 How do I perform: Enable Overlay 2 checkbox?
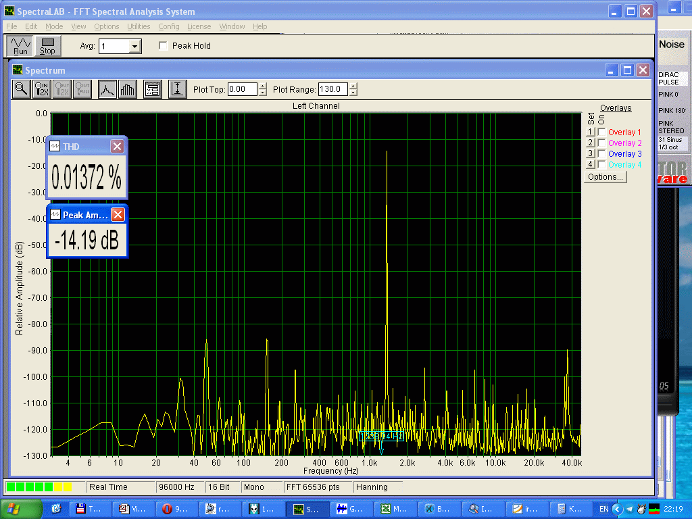click(601, 143)
